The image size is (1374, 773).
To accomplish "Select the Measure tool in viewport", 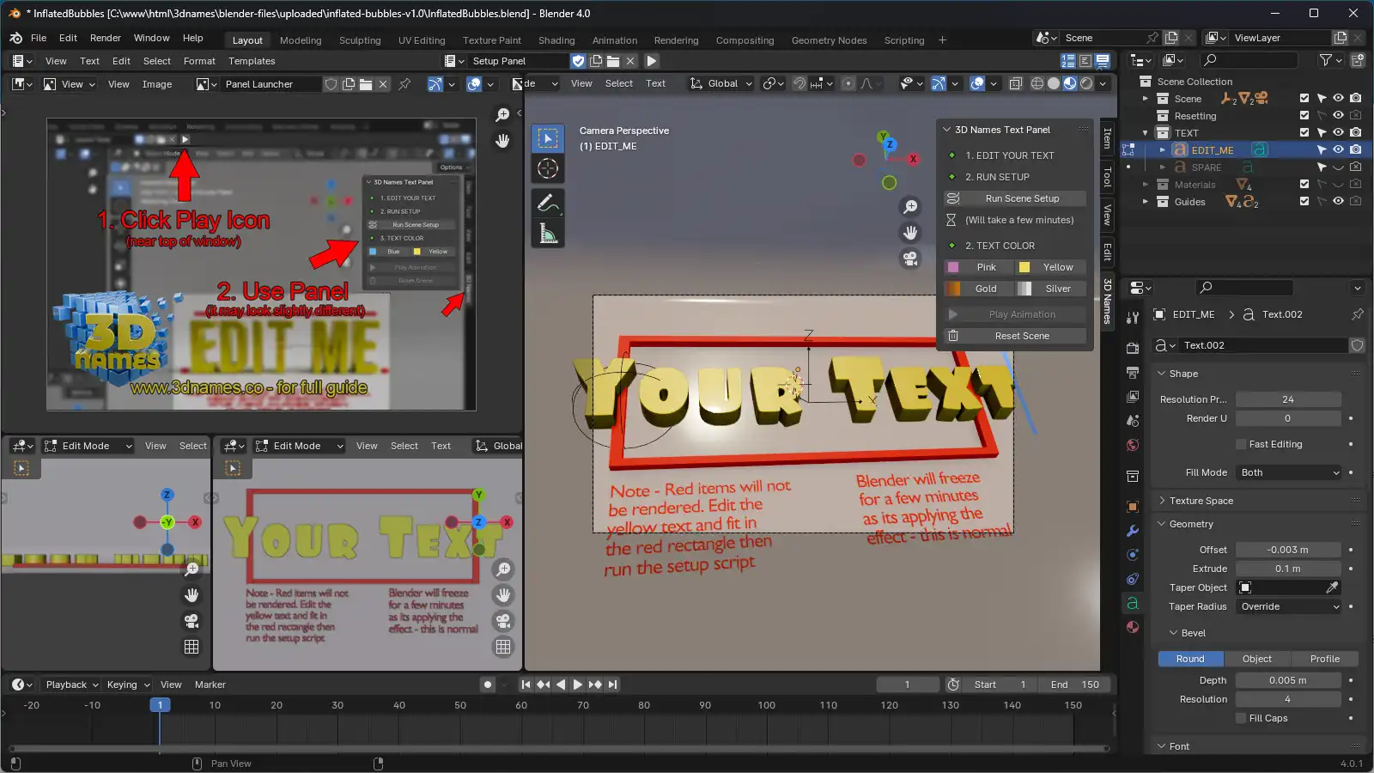I will coord(548,234).
